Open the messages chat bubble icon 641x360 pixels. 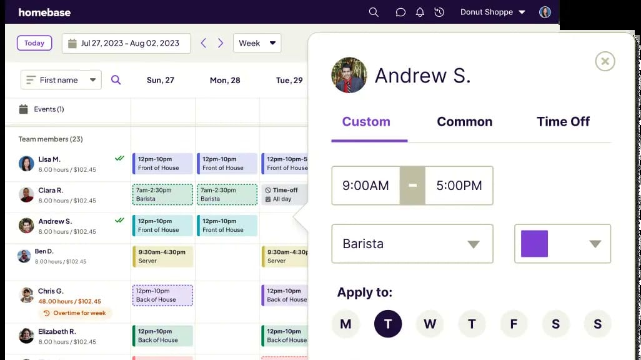coord(400,12)
